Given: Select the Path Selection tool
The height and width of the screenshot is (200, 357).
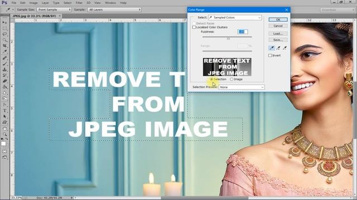Looking at the screenshot, I should pyautogui.click(x=4, y=116).
